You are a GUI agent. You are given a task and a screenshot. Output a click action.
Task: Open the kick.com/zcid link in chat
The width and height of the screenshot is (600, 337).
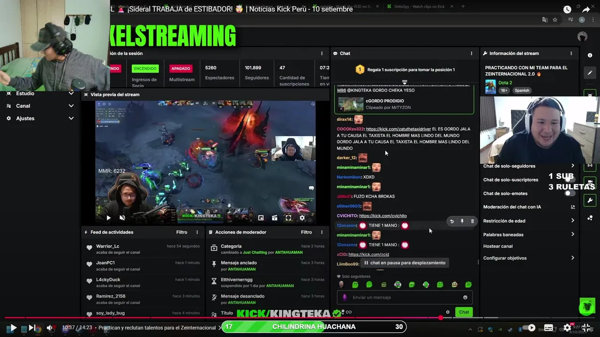click(368, 255)
